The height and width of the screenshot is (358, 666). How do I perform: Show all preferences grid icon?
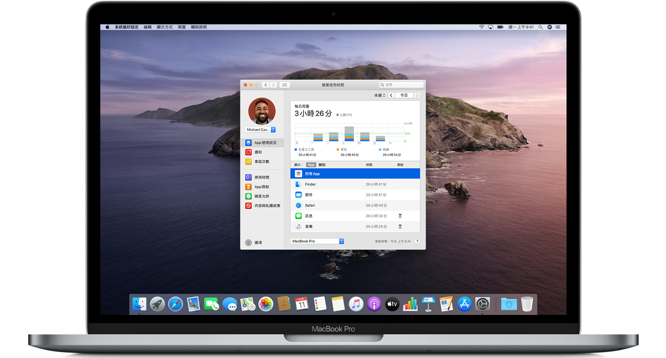[x=284, y=85]
